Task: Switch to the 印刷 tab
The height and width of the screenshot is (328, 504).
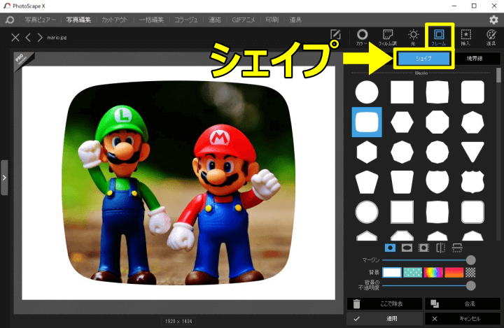Action: tap(272, 20)
